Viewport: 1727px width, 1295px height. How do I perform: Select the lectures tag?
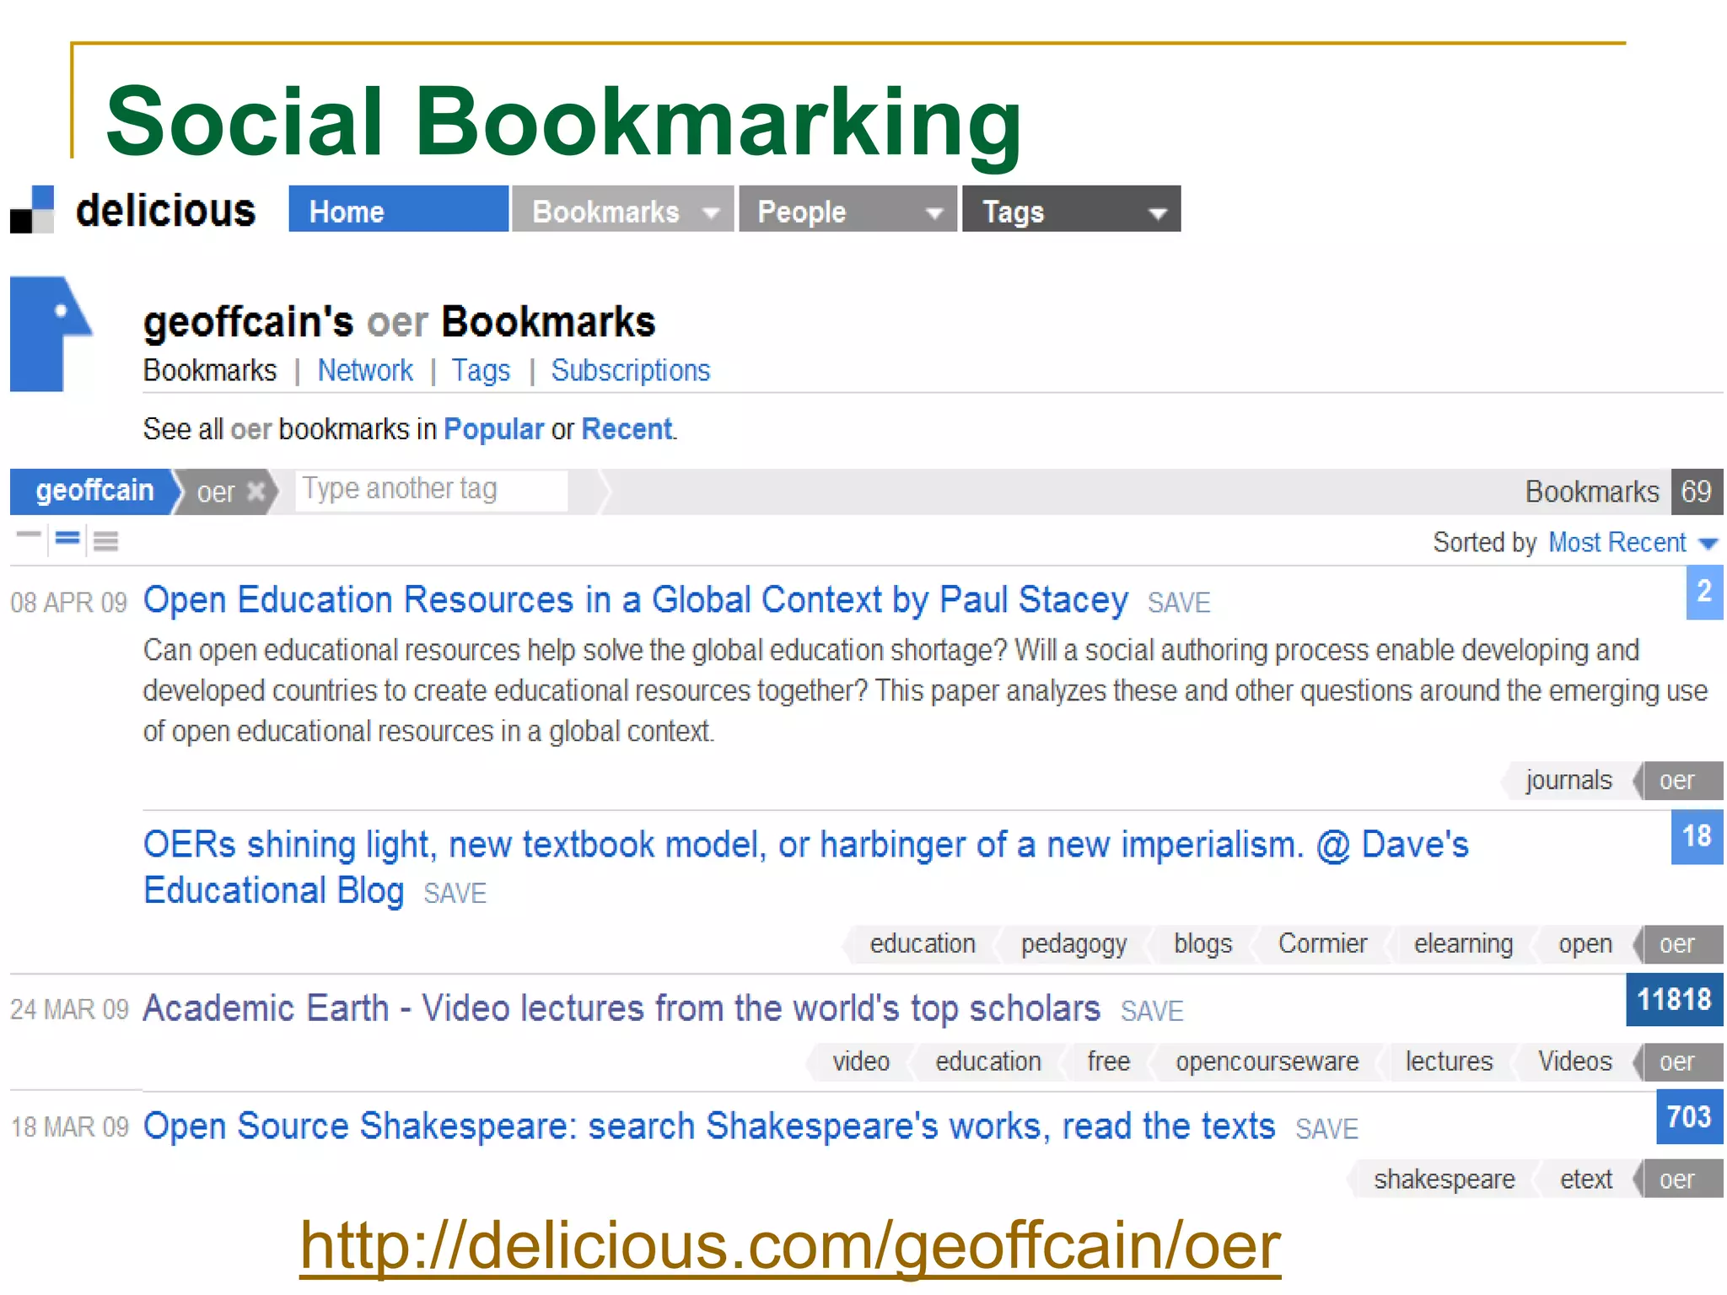click(x=1449, y=1061)
